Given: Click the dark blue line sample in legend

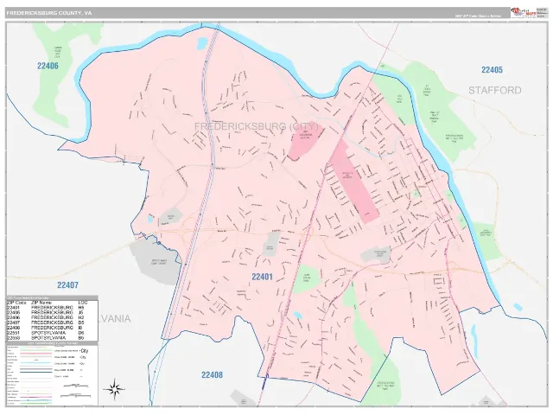Looking at the screenshot, I should (x=36, y=372).
